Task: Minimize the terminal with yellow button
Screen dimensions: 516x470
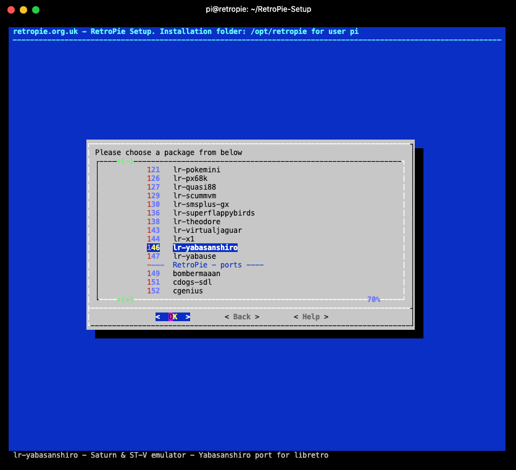Action: (x=23, y=10)
